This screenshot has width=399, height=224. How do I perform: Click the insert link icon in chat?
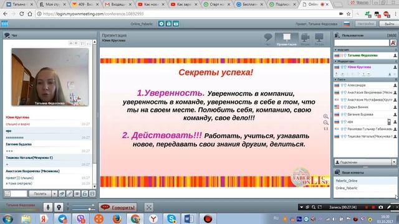[69, 194]
